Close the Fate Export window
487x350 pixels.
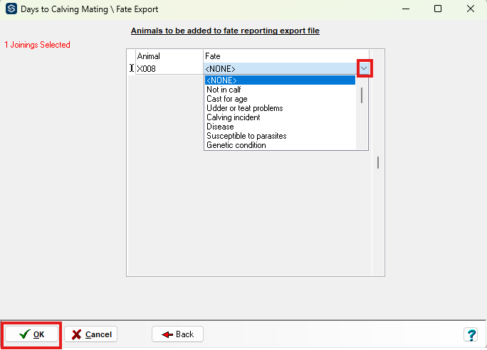(470, 9)
